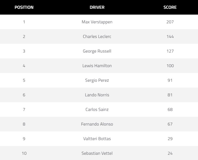Select Lewis Hamilton in the table
This screenshot has width=198, height=160.
97,66
